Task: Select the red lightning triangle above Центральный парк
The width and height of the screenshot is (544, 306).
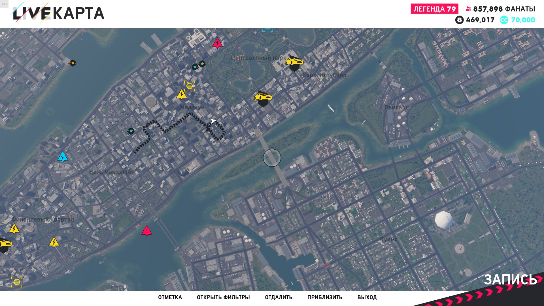Action: click(217, 43)
